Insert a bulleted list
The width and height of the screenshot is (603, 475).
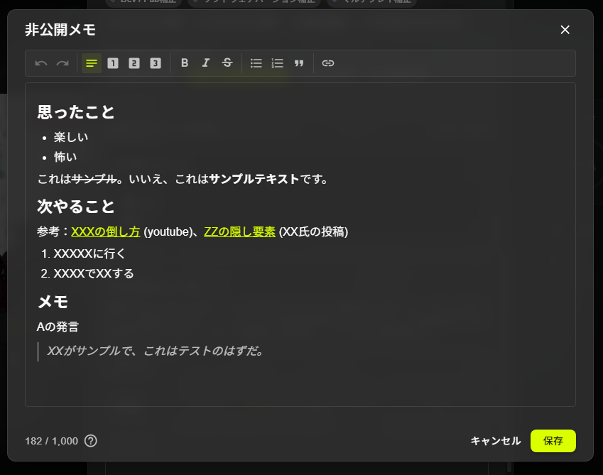pos(256,63)
